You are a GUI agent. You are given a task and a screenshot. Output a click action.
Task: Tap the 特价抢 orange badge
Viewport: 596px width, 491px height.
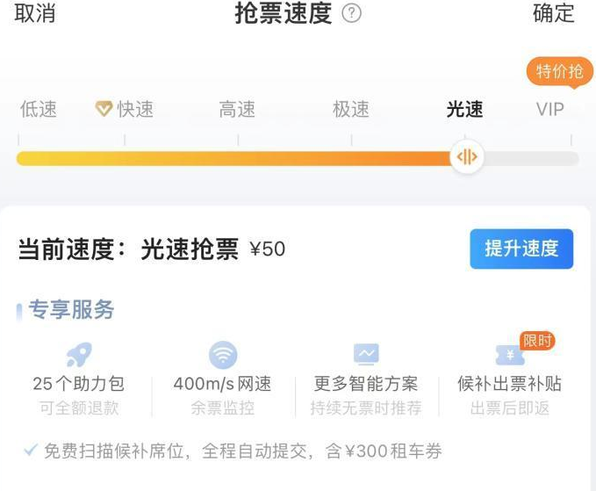click(x=559, y=72)
